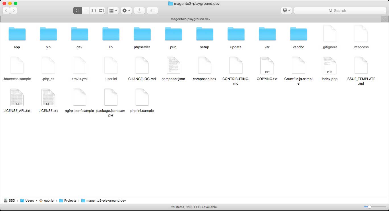Select the composer.json file icon
The height and width of the screenshot is (211, 389).
(173, 65)
